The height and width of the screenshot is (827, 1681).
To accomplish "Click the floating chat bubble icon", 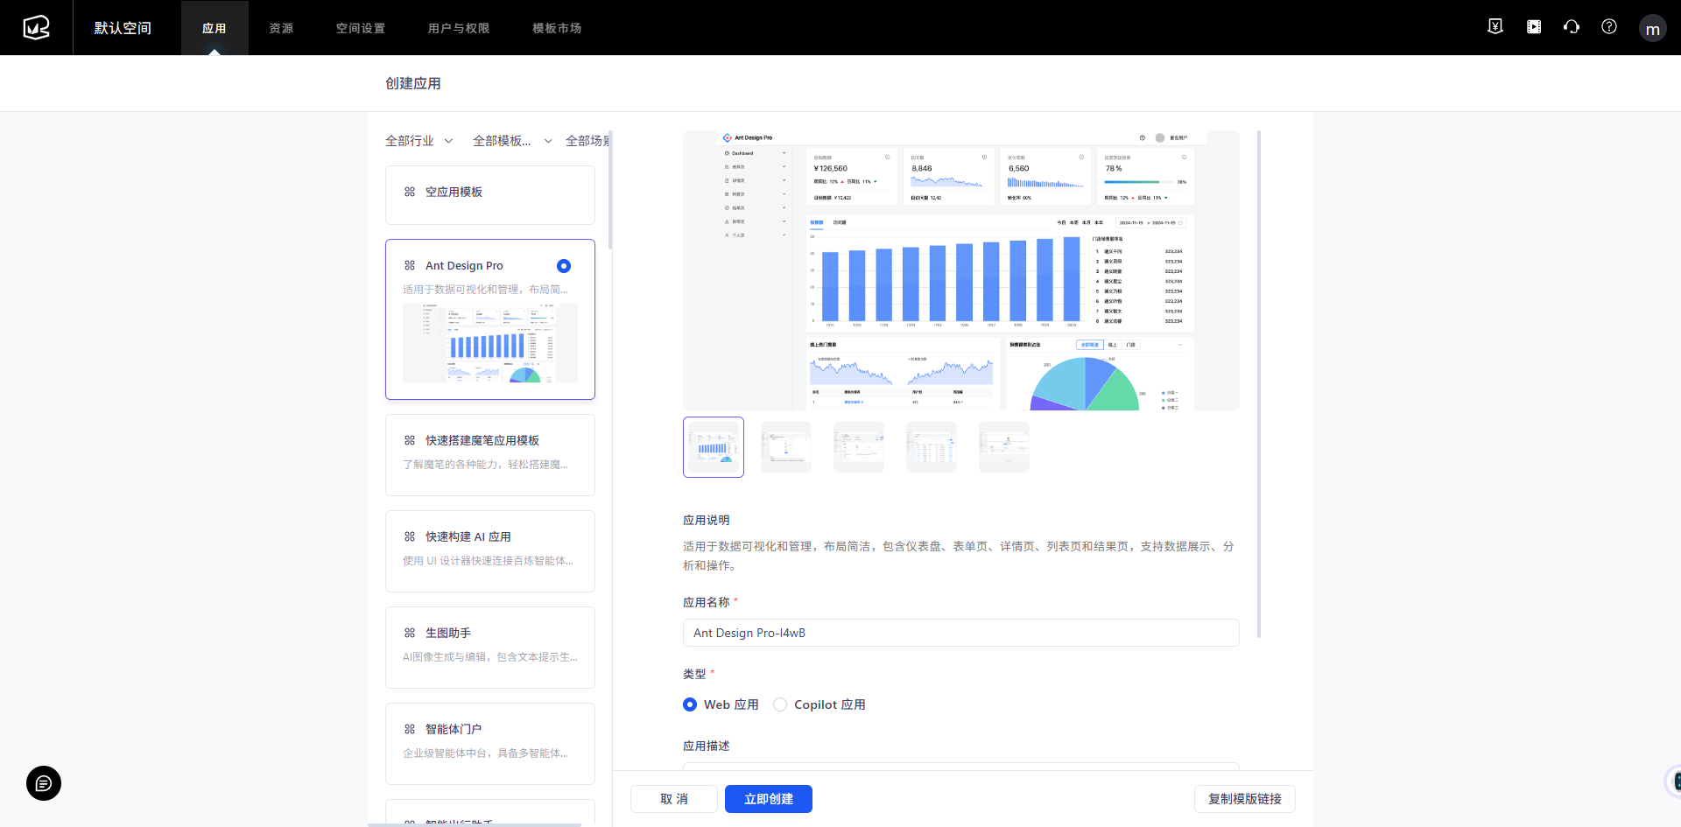I will coord(44,783).
